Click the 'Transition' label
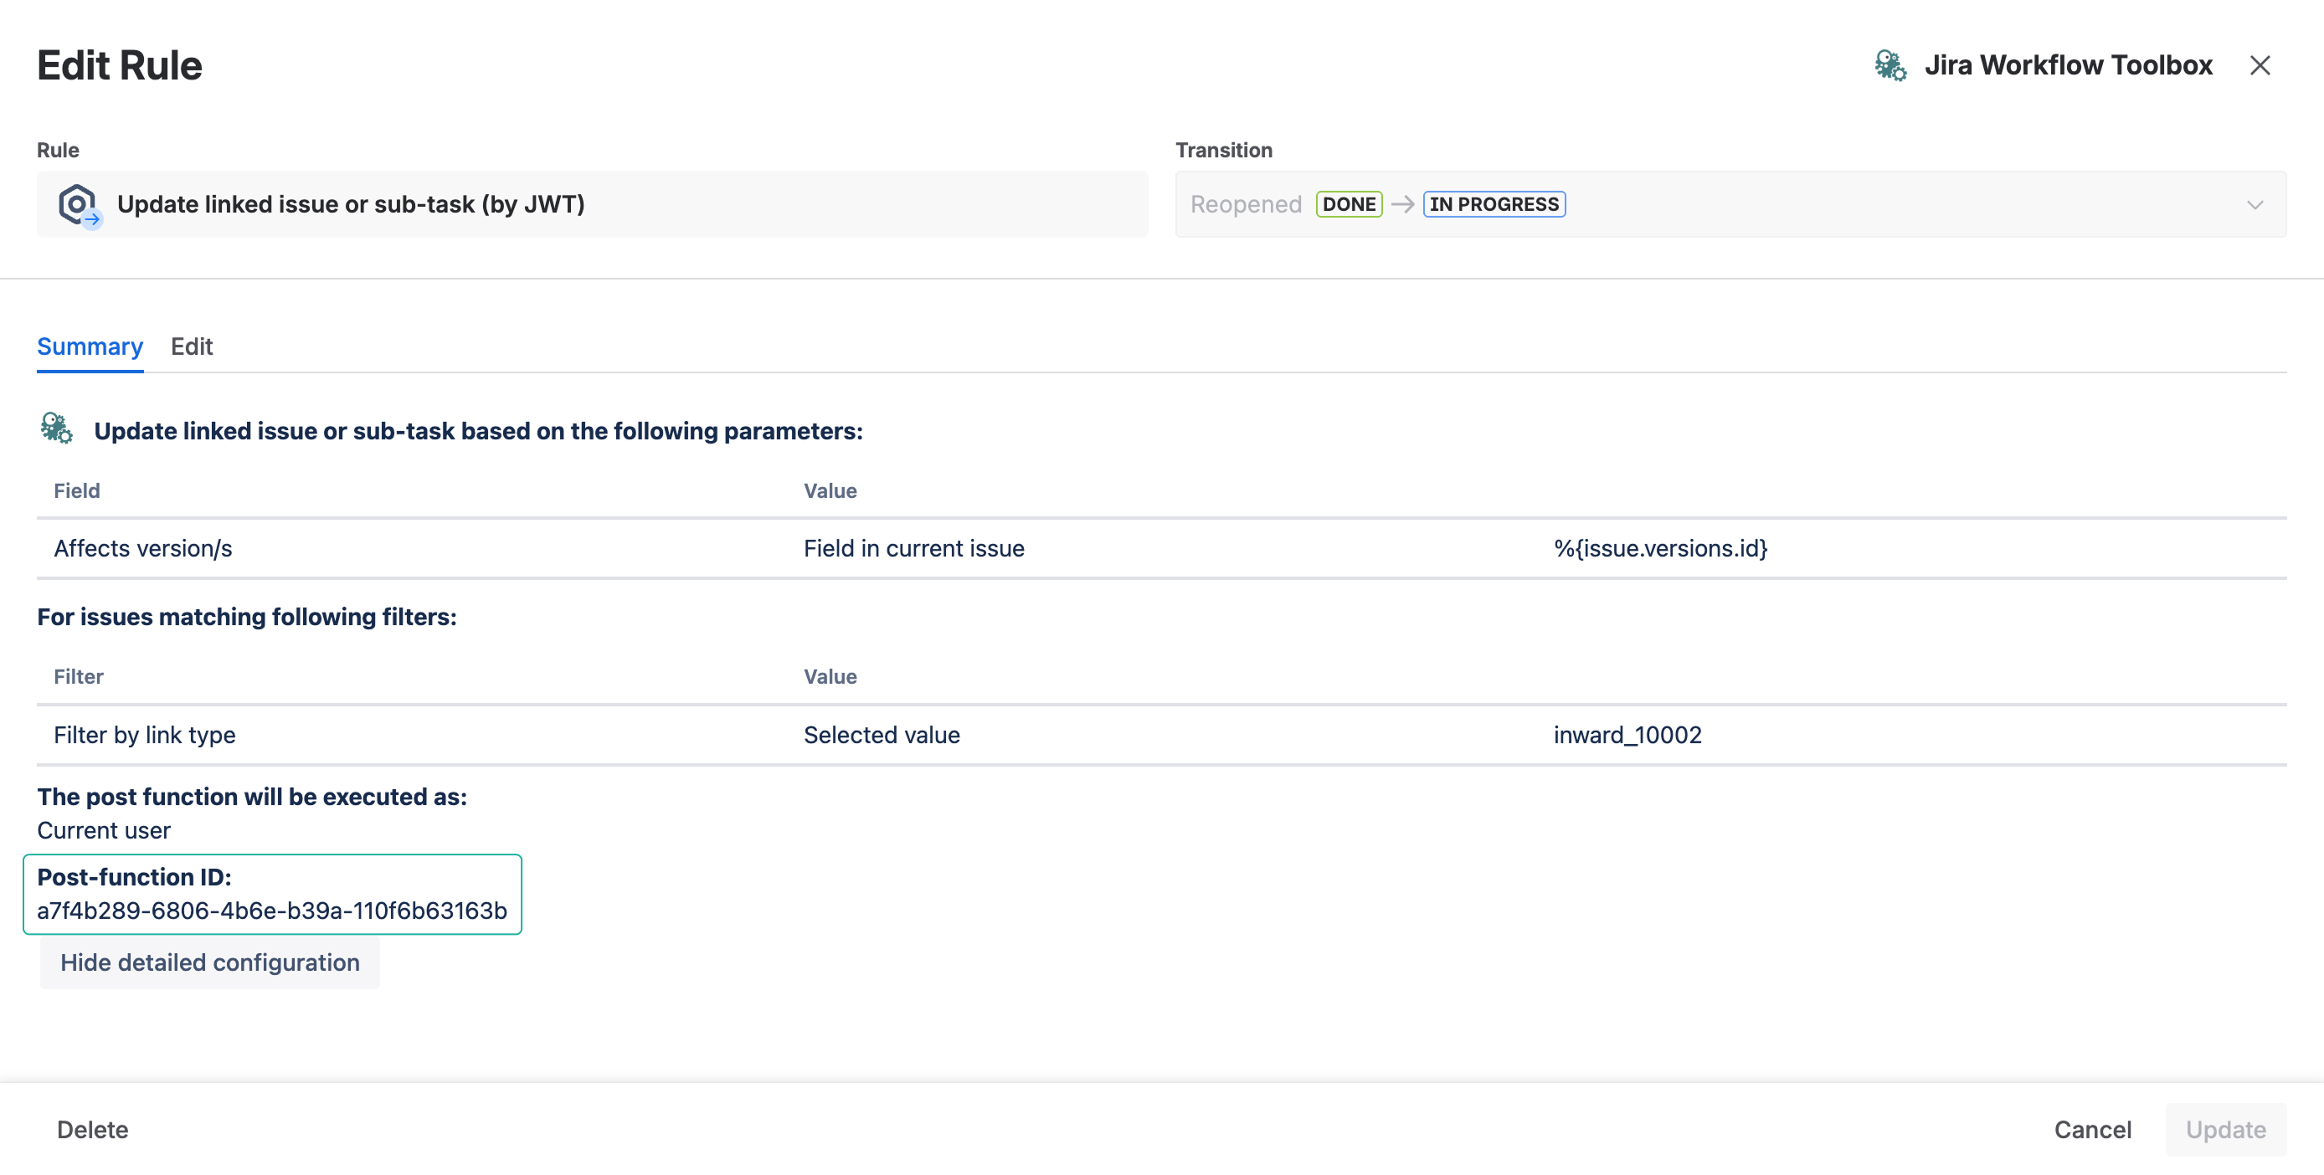The width and height of the screenshot is (2324, 1175). 1223,150
